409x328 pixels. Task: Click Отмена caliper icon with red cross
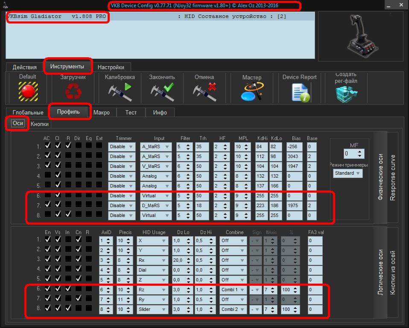coord(204,91)
